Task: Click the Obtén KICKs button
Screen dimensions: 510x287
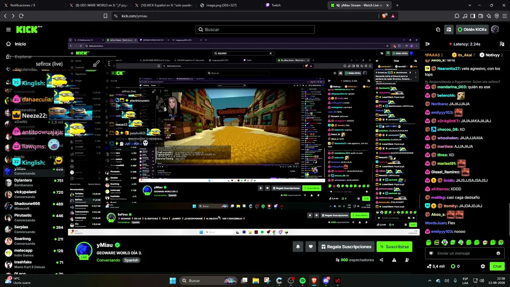Action: click(x=472, y=29)
